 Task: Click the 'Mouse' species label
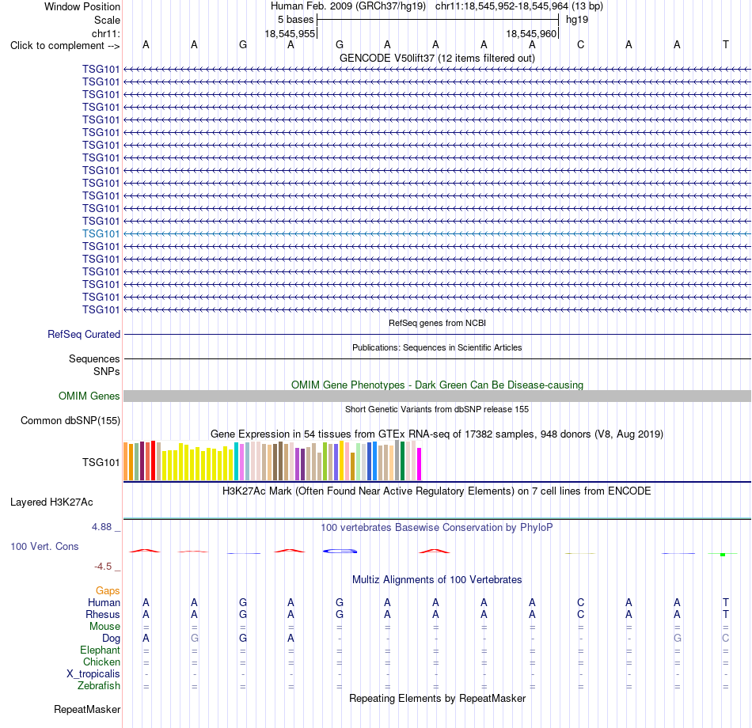click(104, 627)
